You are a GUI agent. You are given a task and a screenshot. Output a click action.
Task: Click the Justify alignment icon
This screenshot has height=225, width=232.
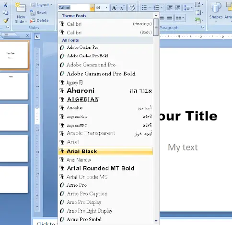tap(170, 18)
